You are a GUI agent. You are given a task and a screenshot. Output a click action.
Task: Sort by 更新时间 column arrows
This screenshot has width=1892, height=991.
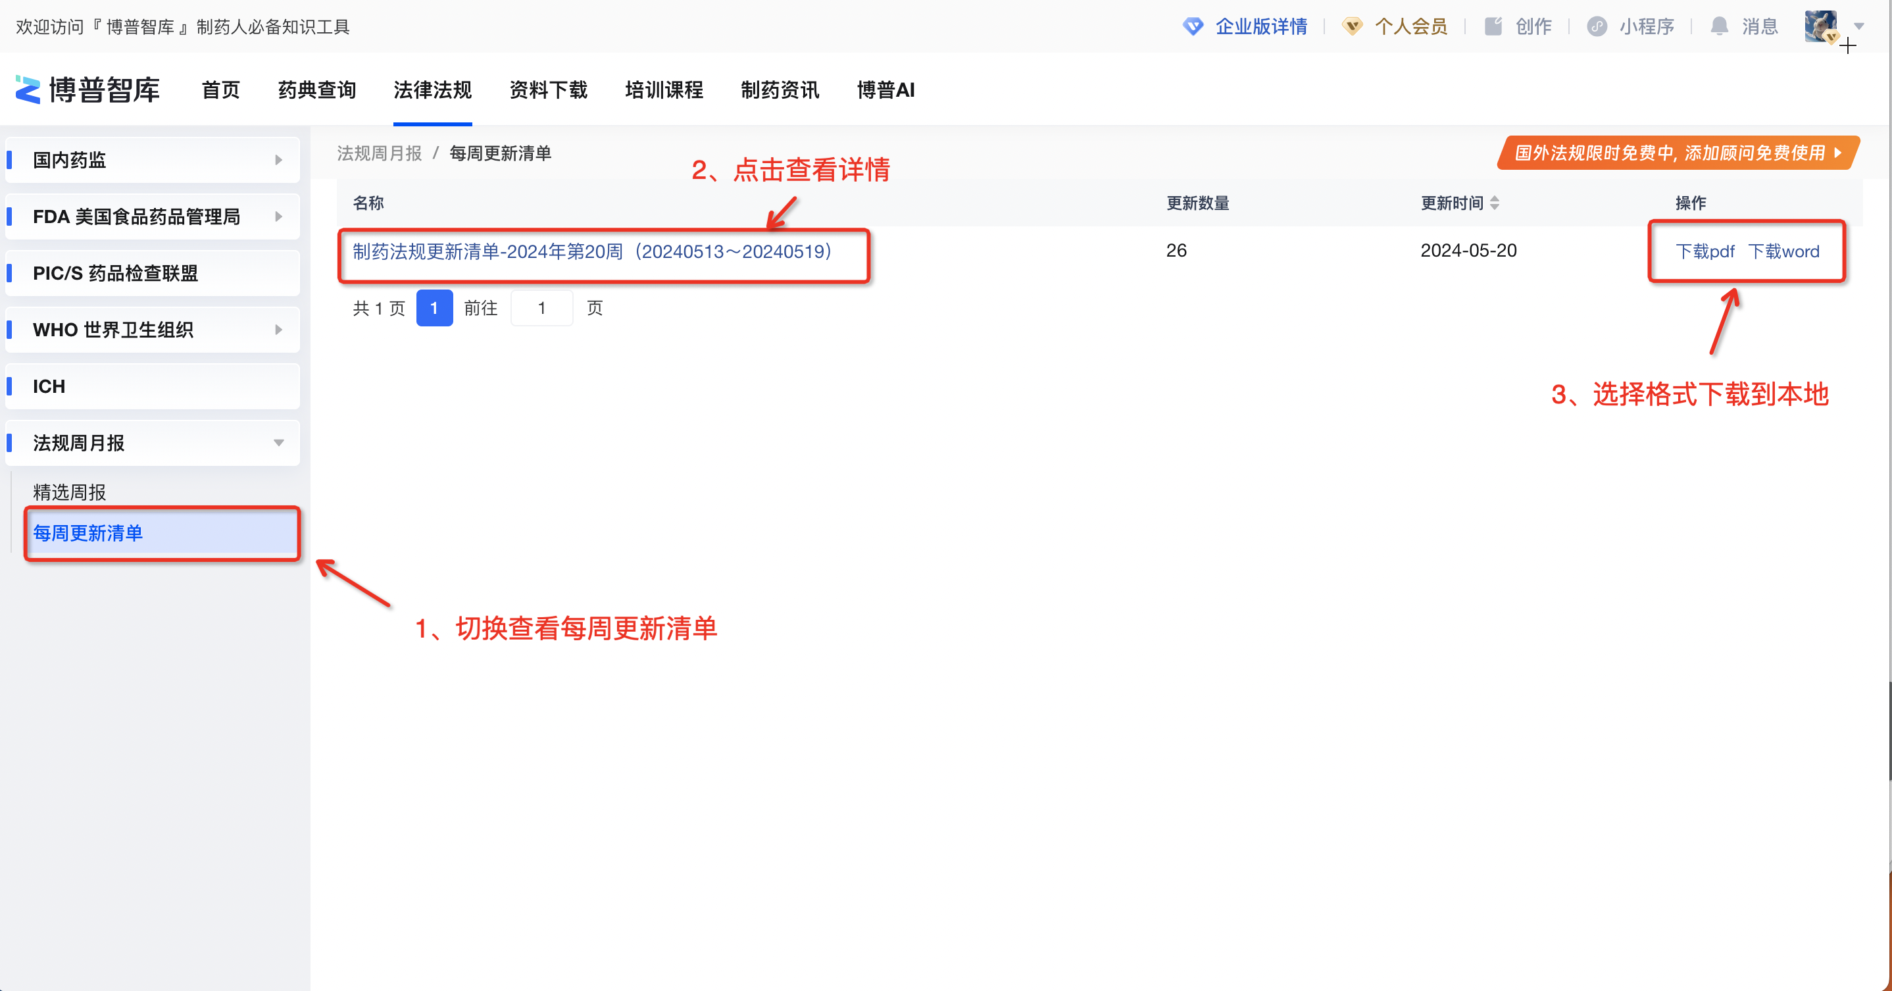tap(1495, 203)
